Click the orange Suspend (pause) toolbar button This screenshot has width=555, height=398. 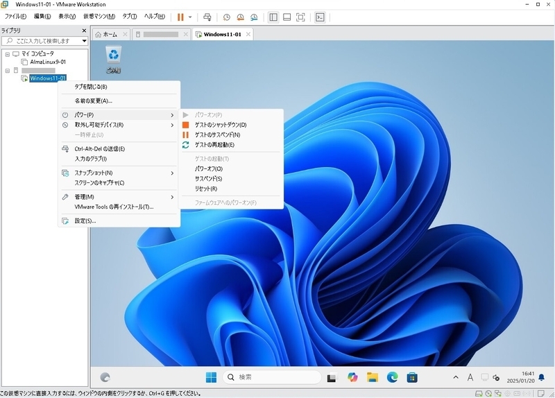[x=180, y=17]
